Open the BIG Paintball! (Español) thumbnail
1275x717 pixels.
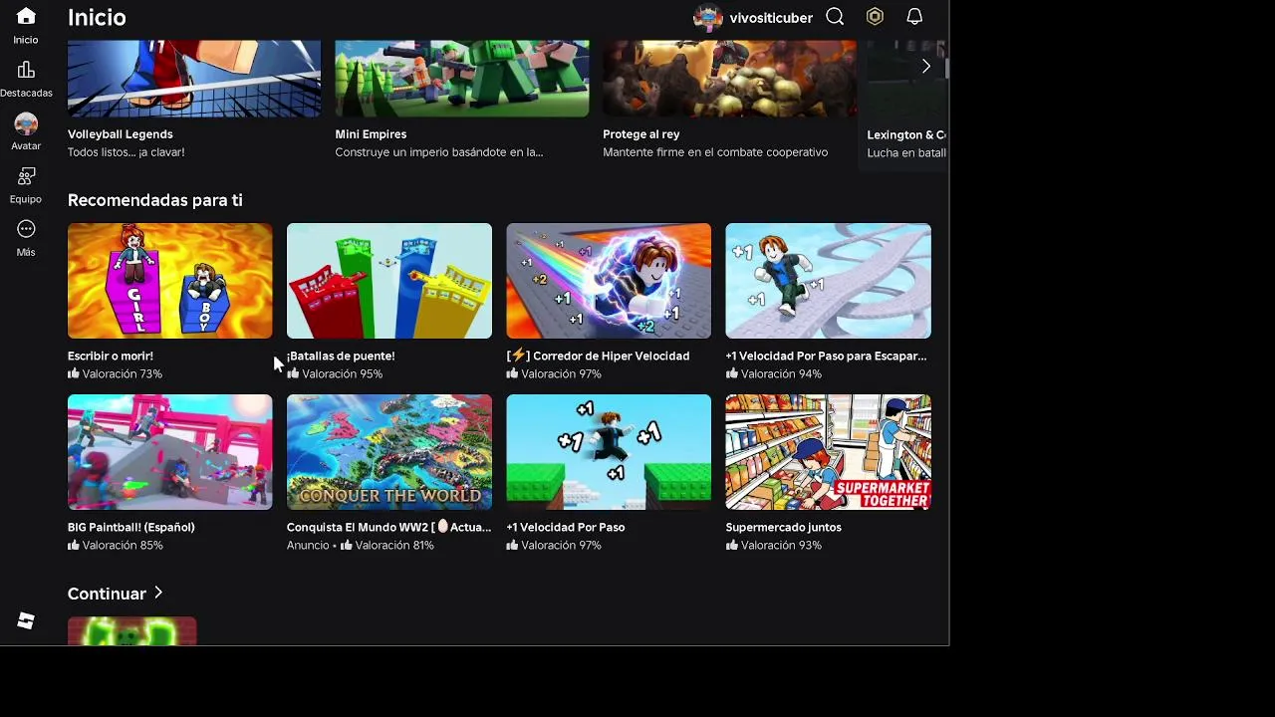click(x=169, y=452)
